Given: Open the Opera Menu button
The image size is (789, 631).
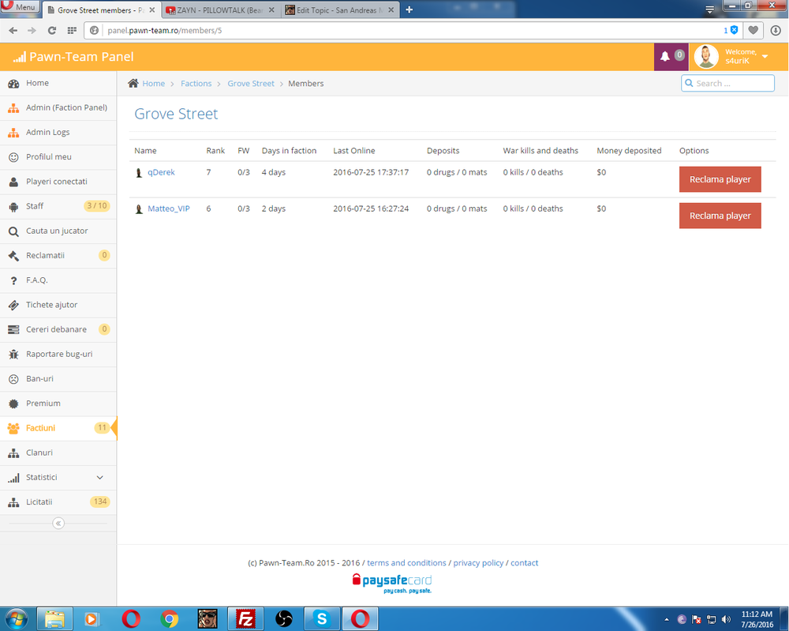Looking at the screenshot, I should (x=20, y=7).
